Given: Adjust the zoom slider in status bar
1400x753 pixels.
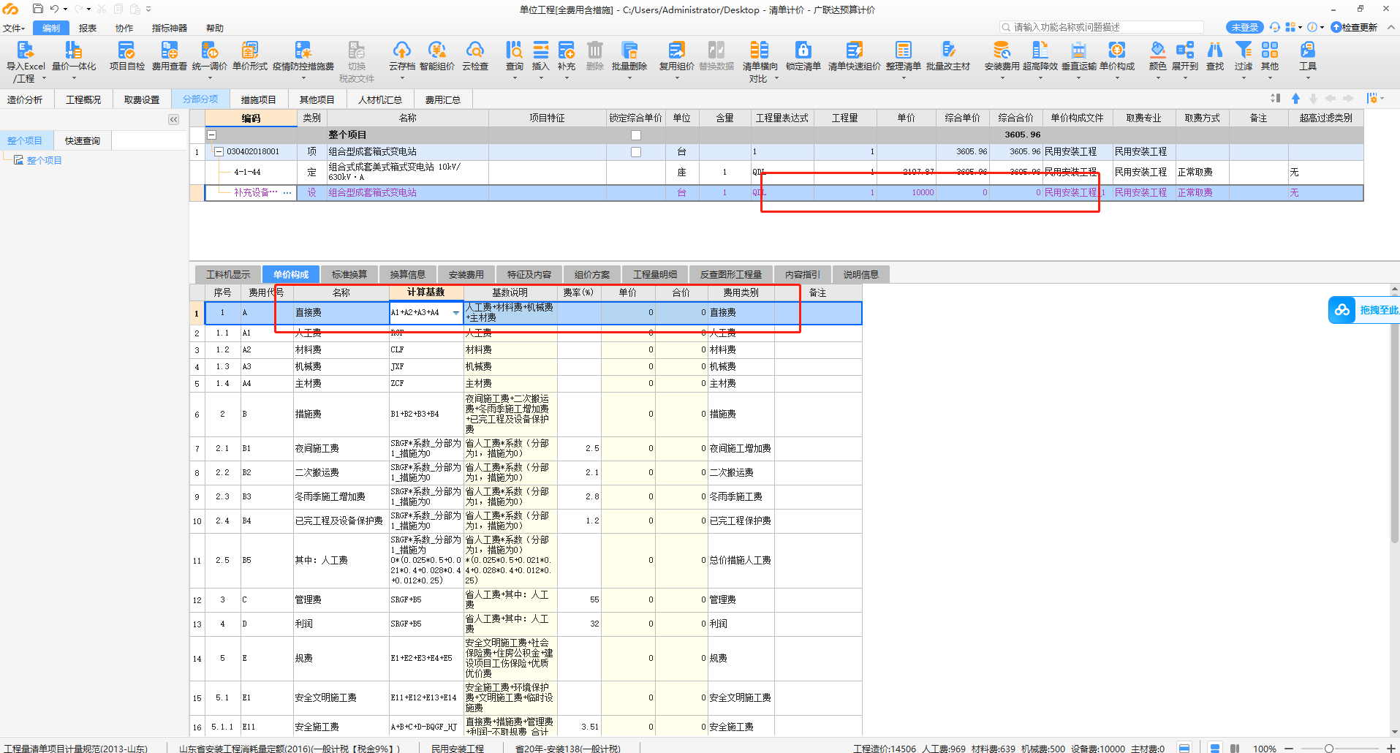Looking at the screenshot, I should click(x=1328, y=748).
